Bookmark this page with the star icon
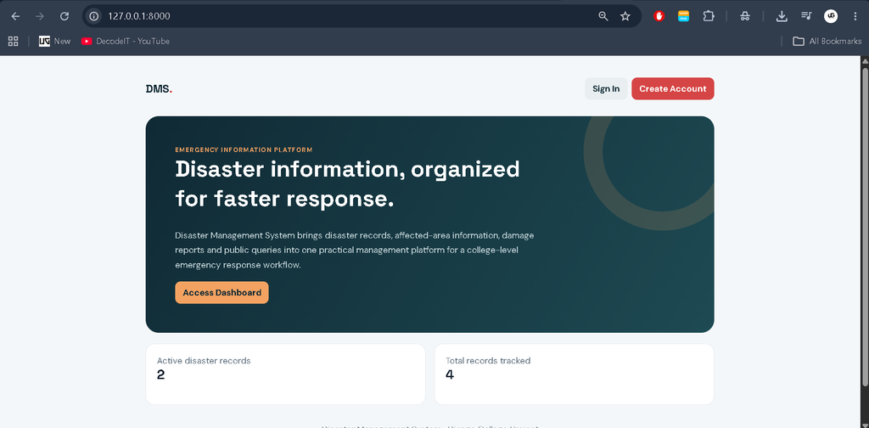 pyautogui.click(x=625, y=16)
